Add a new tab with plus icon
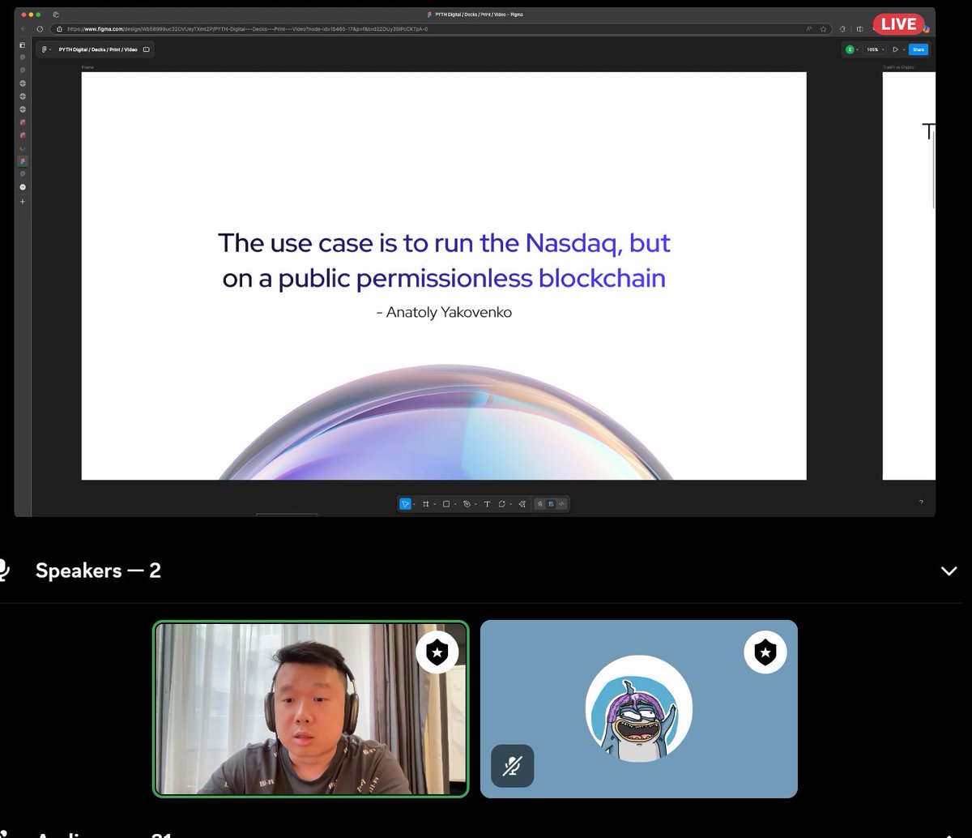This screenshot has width=972, height=838. click(23, 201)
